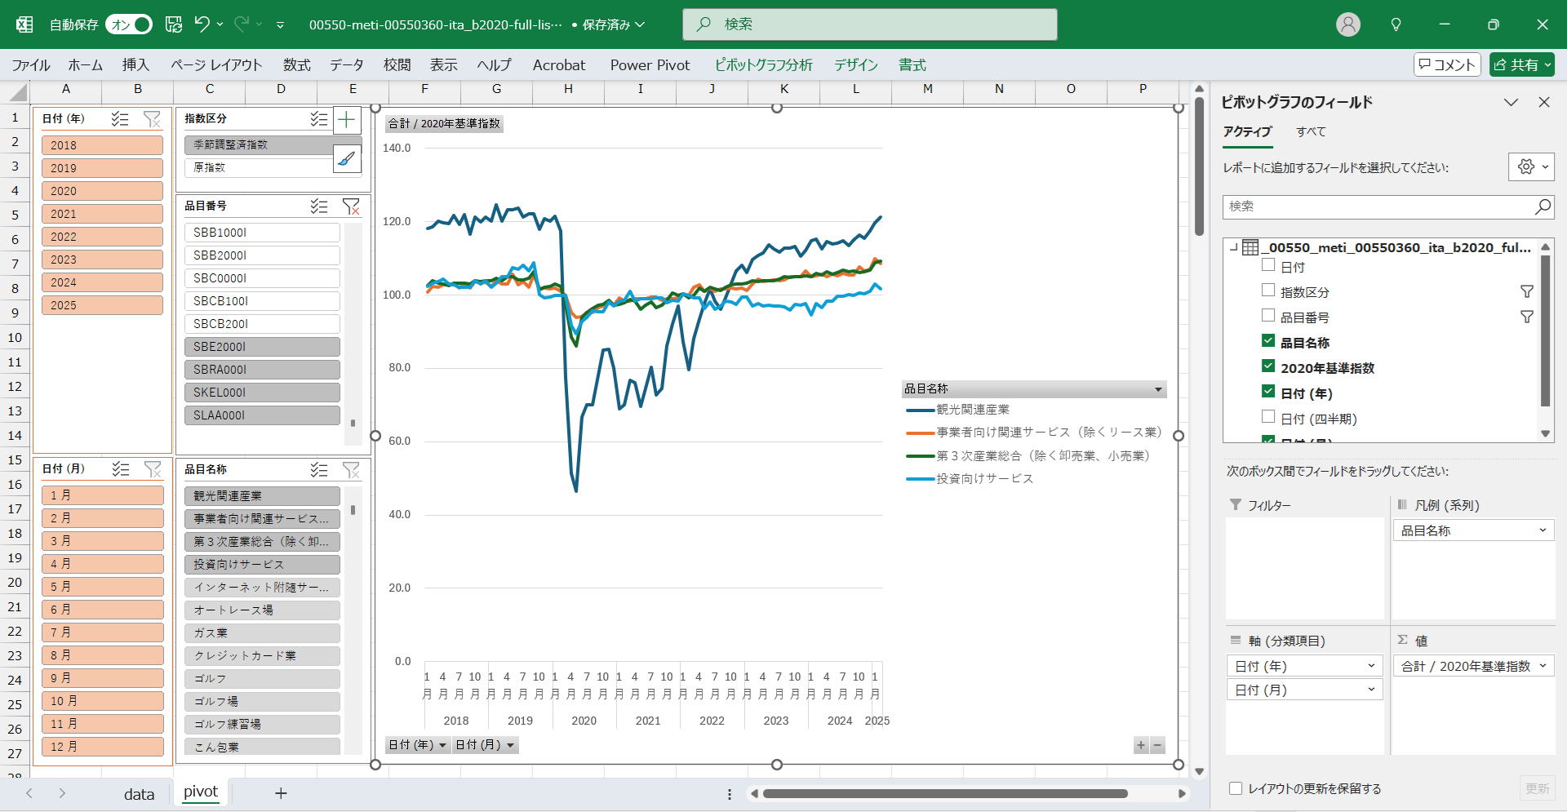Click the lightbulb help icon
This screenshot has width=1567, height=812.
coord(1396,24)
